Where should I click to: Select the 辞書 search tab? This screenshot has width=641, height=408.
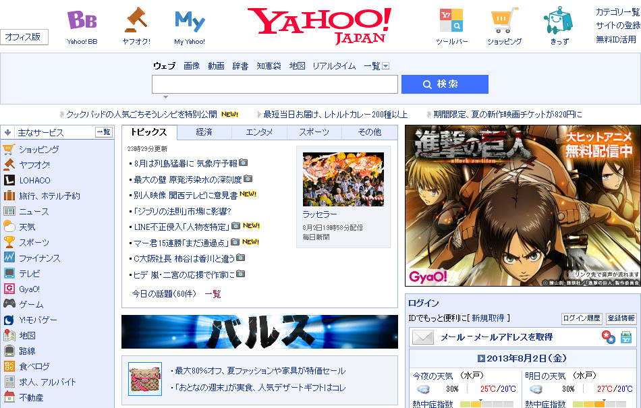pyautogui.click(x=240, y=66)
